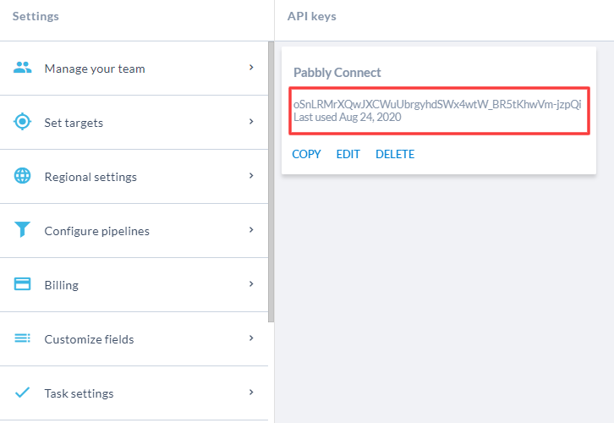Image resolution: width=614 pixels, height=423 pixels.
Task: Click the Manage your team people icon
Action: pos(22,68)
